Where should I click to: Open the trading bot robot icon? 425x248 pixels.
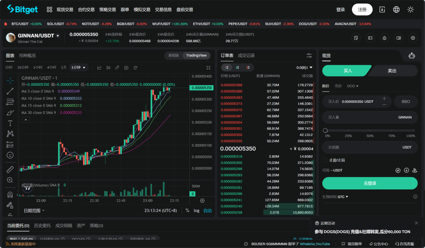(412, 55)
